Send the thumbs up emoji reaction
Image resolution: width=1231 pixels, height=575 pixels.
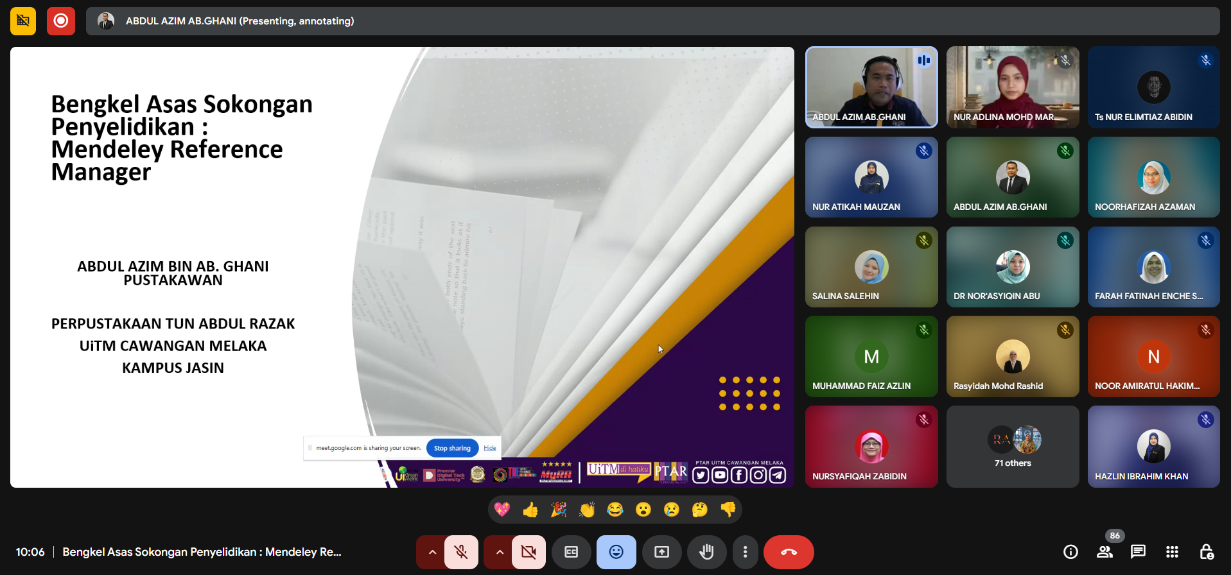530,510
